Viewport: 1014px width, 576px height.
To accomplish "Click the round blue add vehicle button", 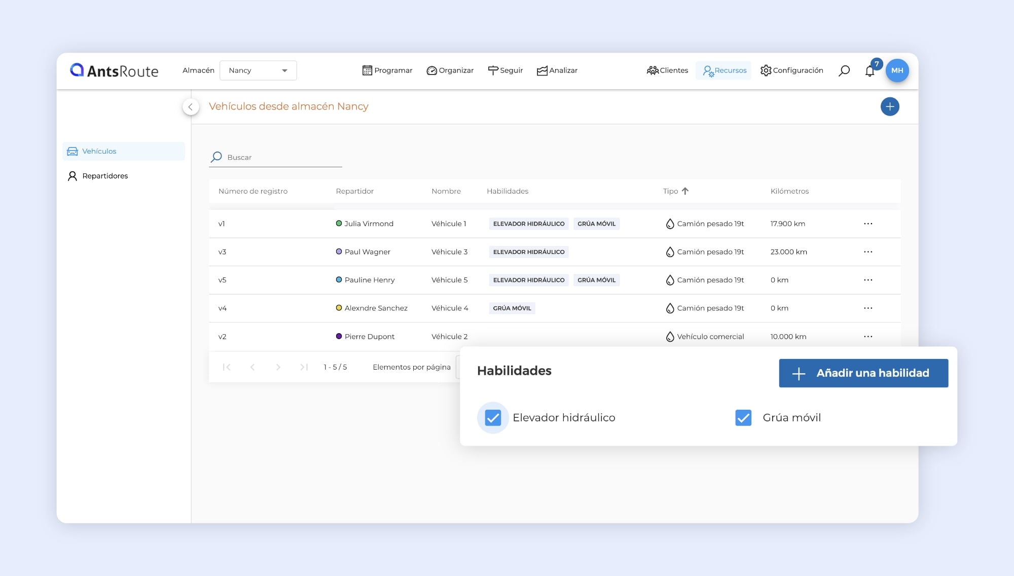I will [890, 106].
